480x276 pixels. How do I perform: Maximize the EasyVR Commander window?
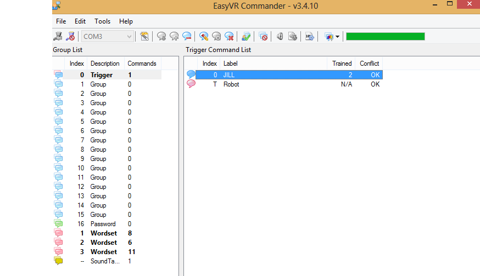pos(450,4)
